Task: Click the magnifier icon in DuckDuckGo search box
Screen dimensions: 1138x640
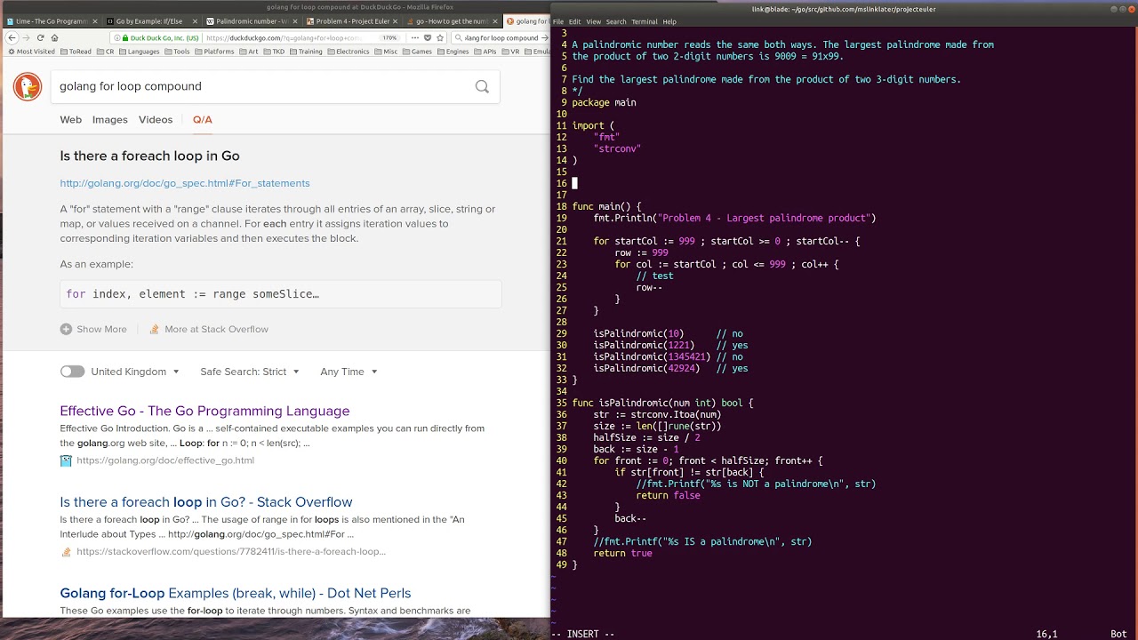Action: click(482, 87)
